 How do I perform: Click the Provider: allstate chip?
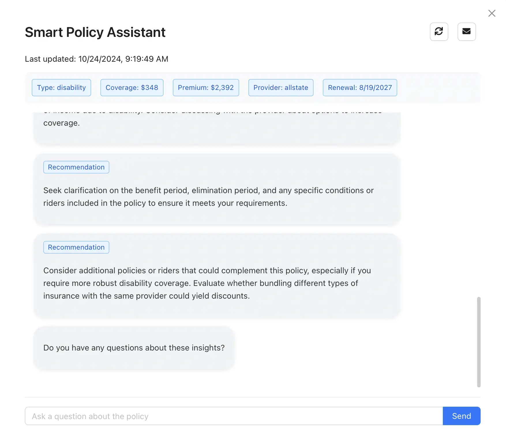pos(280,88)
